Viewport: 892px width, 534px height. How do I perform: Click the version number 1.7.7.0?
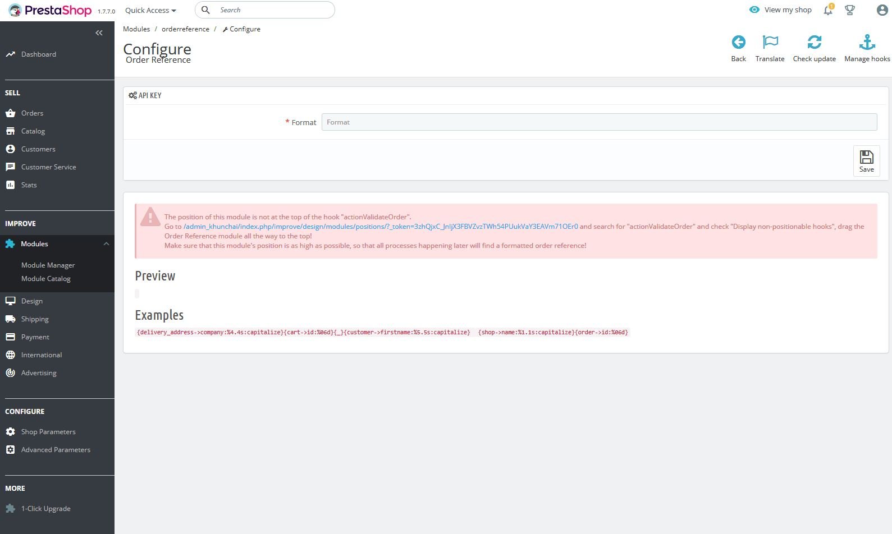[106, 11]
